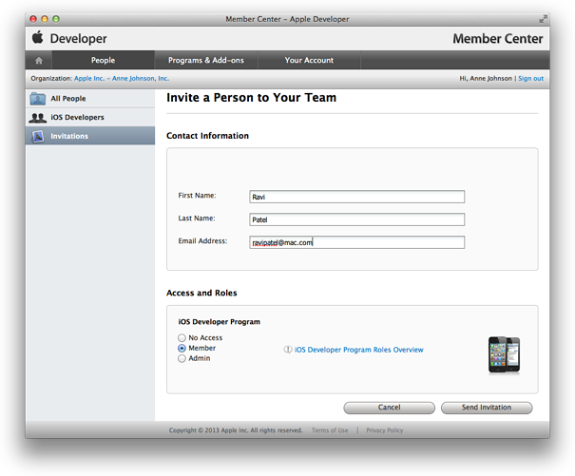Toggle full screen with window corner arrows
This screenshot has width=575, height=476.
coord(543,19)
